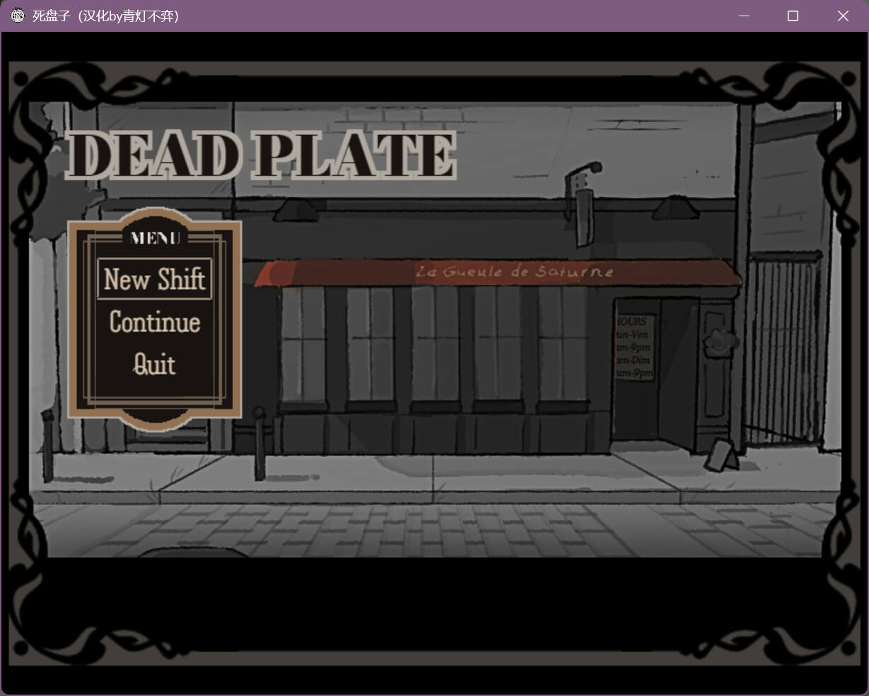Click the open restaurant doorway
This screenshot has height=696, width=869.
(675, 374)
